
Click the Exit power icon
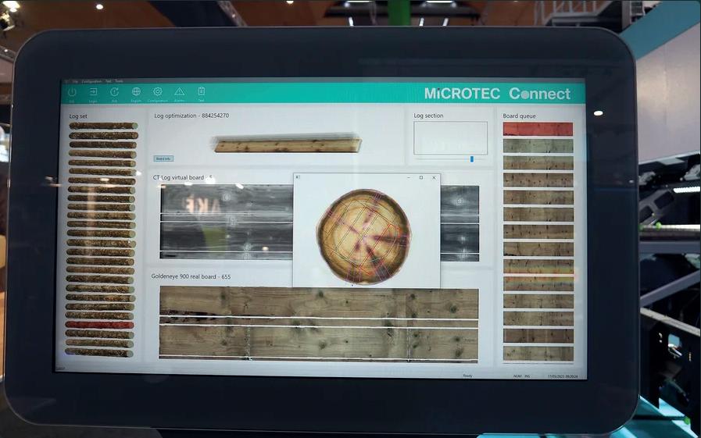point(72,92)
